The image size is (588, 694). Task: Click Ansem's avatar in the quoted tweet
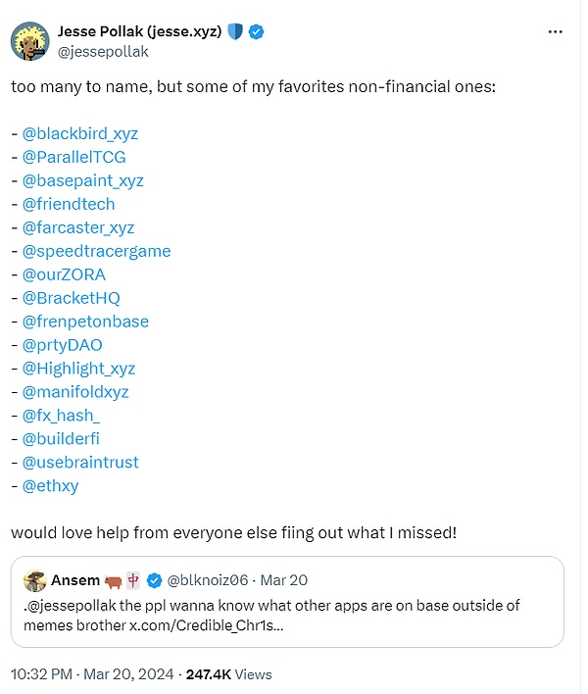[x=35, y=579]
